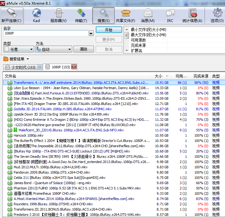Click the filter list scroll-up arrow

click(126, 30)
